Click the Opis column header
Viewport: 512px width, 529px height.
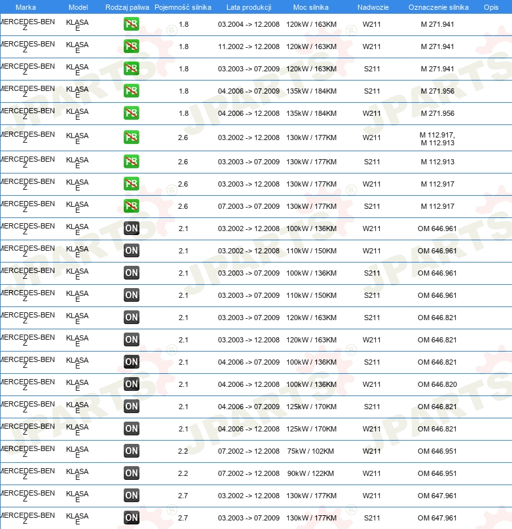(x=491, y=7)
